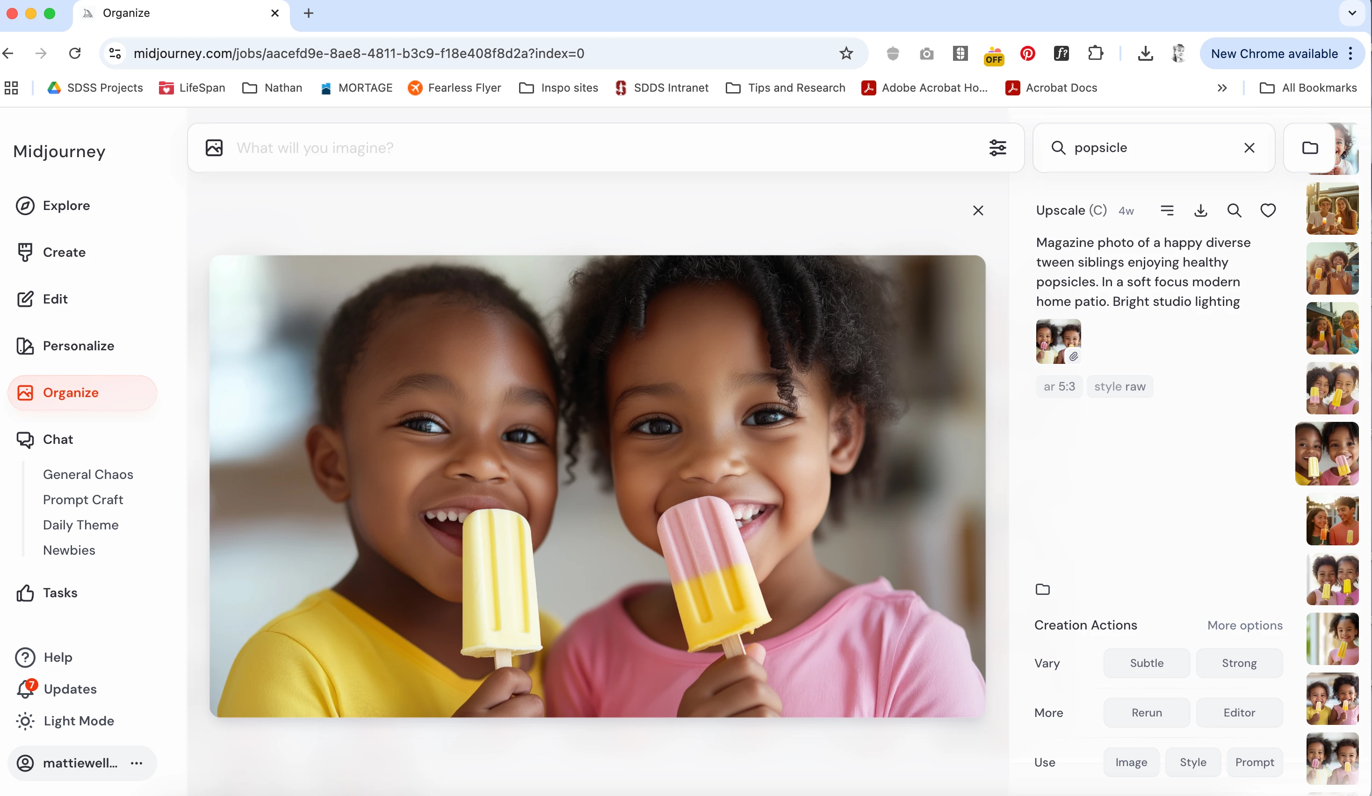Clear the popsicle search term

point(1249,147)
